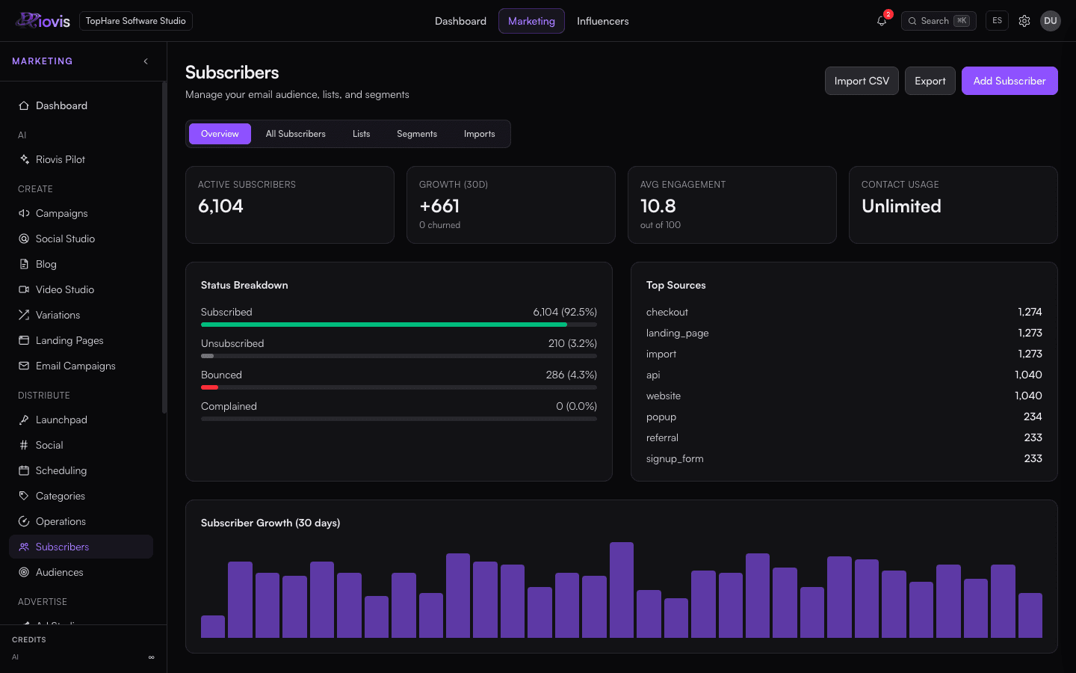The image size is (1076, 673).
Task: Open settings gear icon
Action: click(1024, 21)
